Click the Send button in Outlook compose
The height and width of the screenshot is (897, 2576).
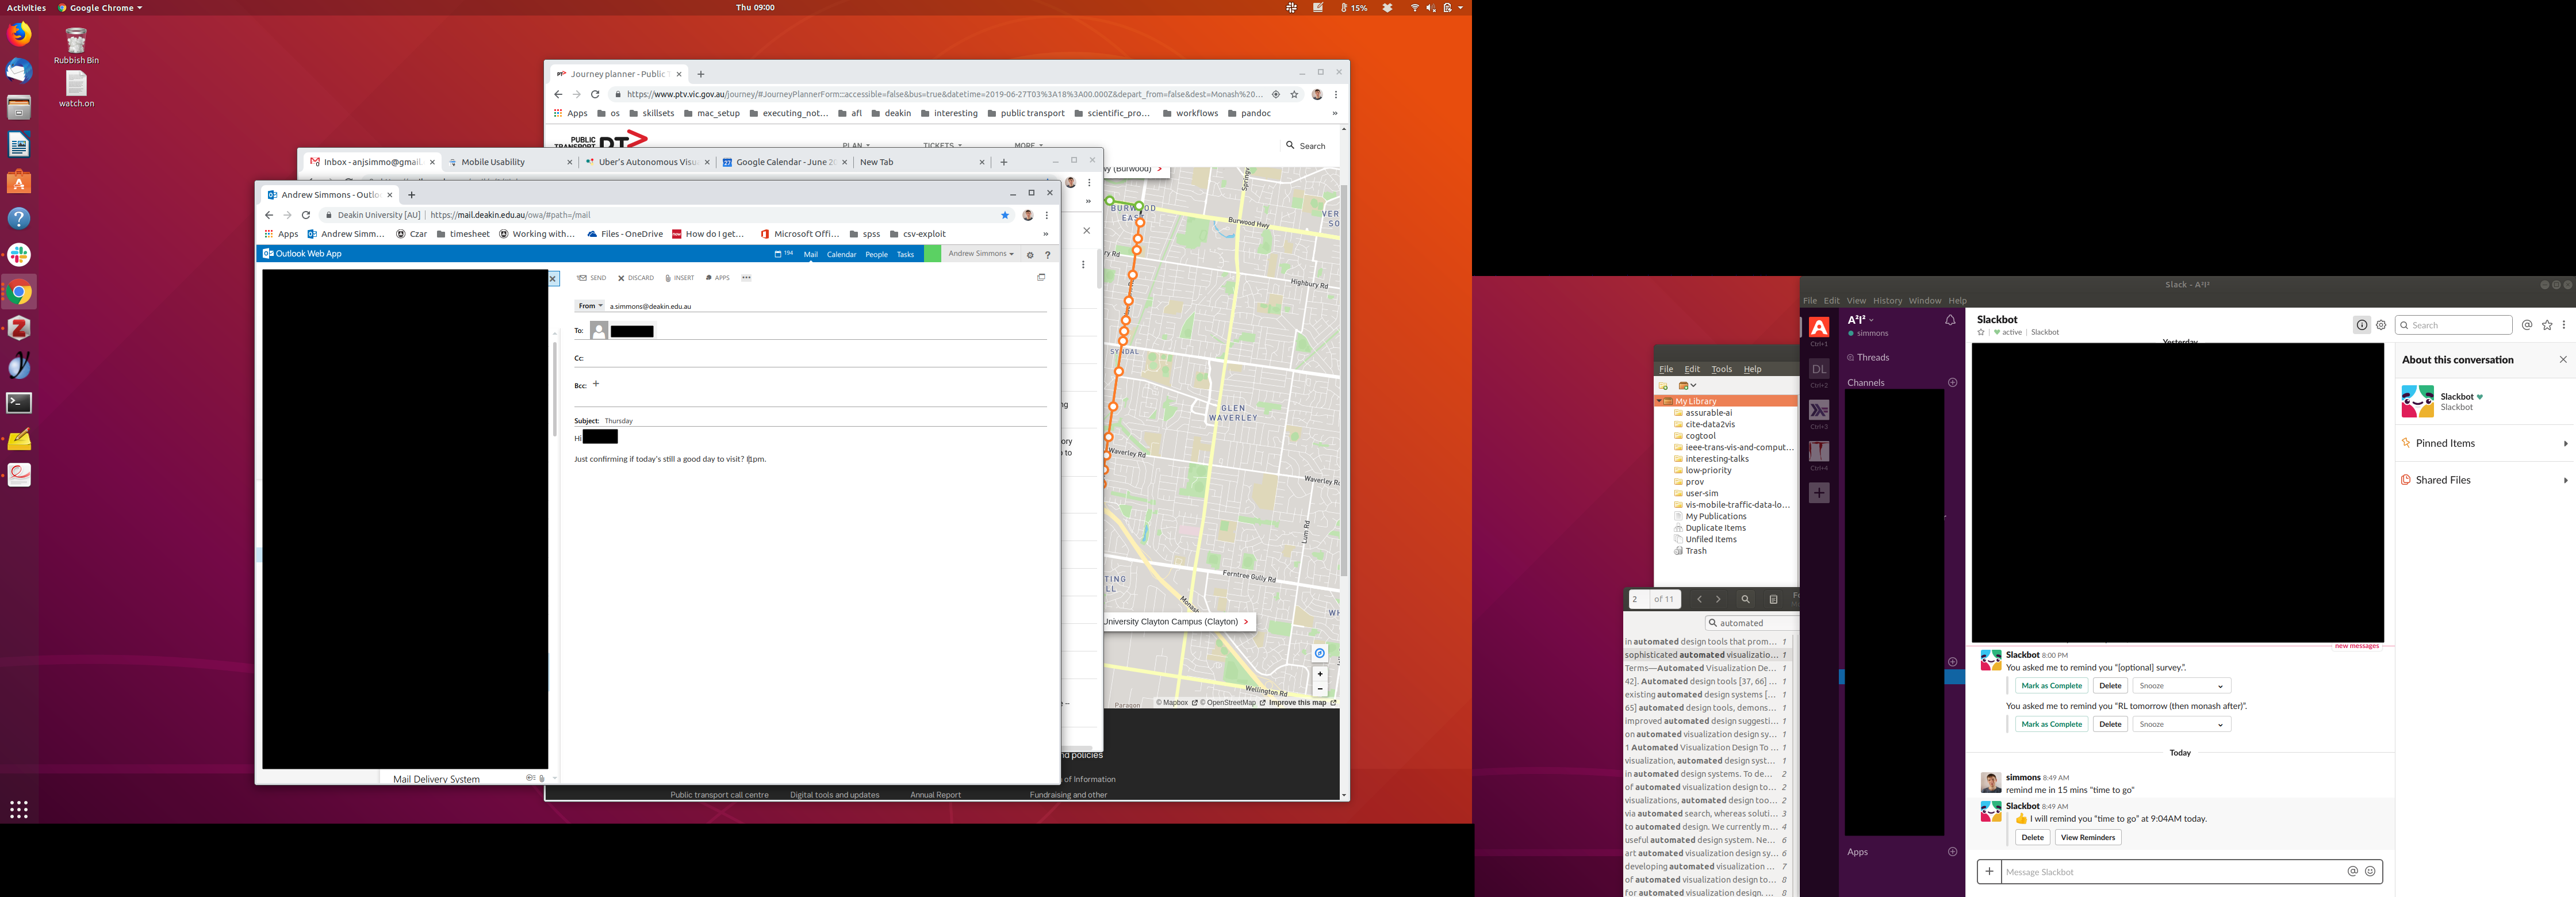(x=592, y=278)
